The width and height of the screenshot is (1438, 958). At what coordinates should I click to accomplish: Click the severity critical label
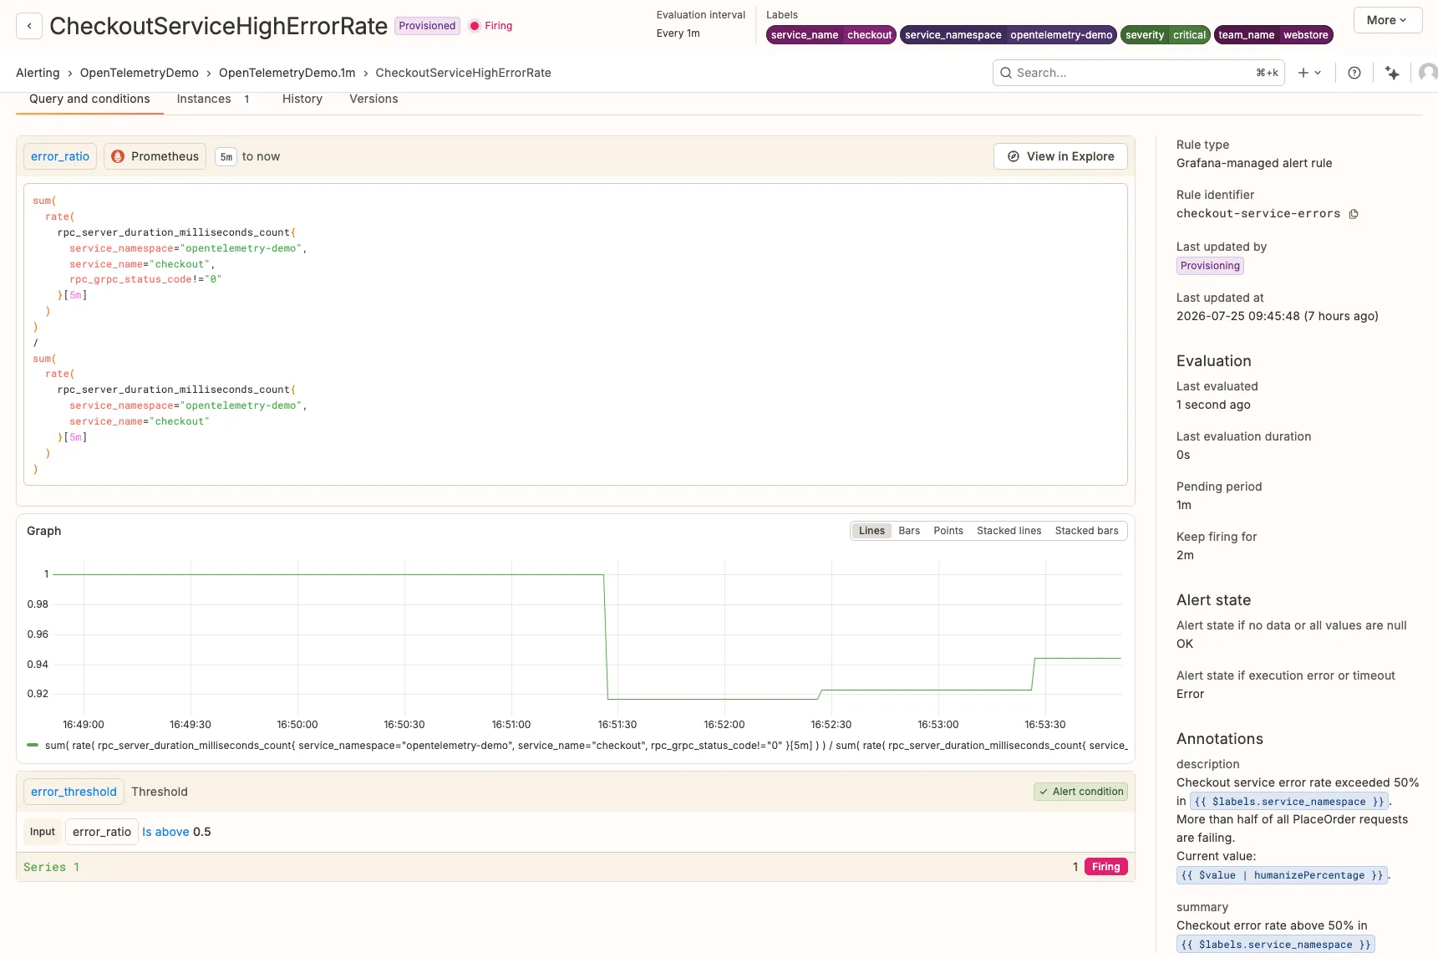coord(1166,35)
